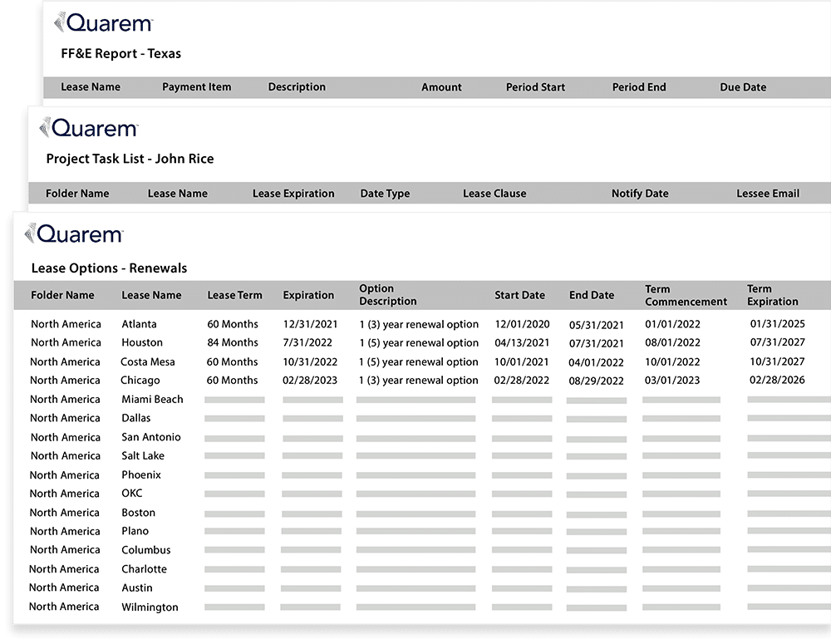Select the OKC lease name

click(132, 494)
